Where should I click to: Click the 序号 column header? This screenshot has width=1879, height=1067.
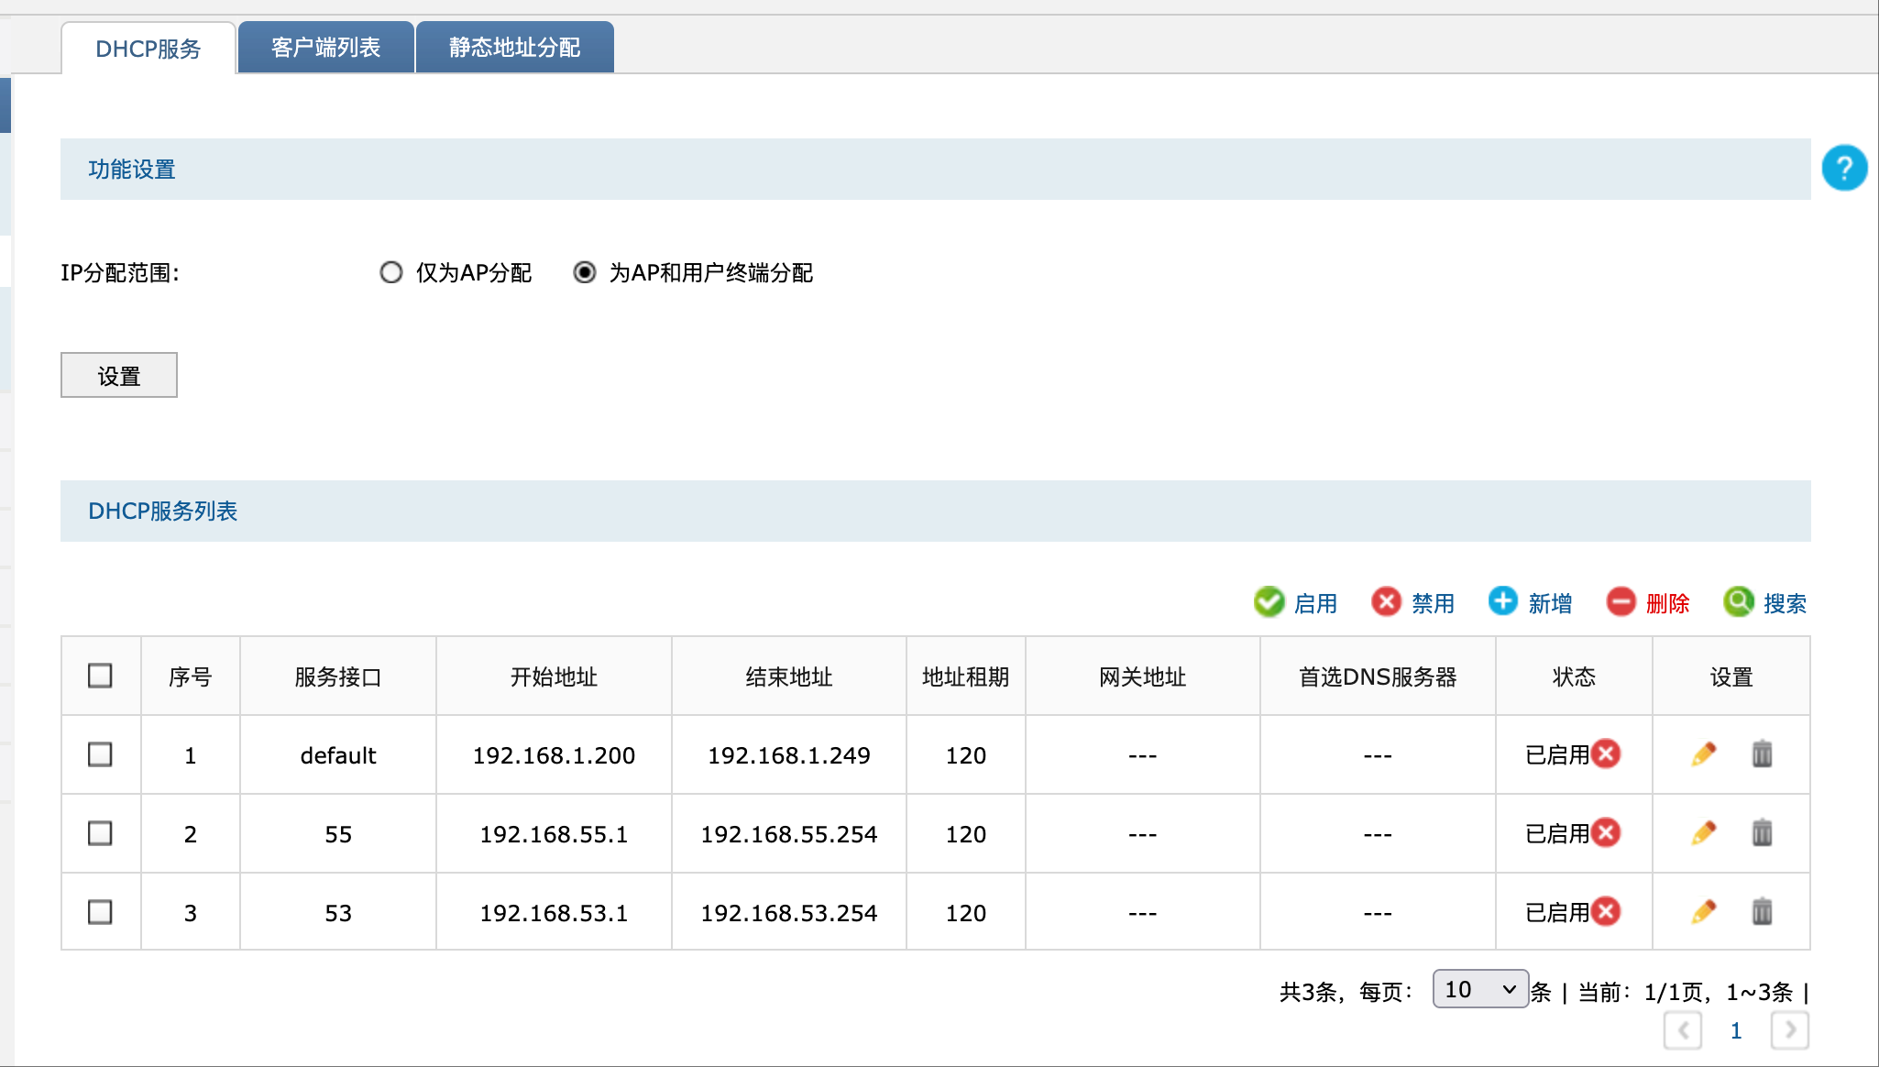(191, 676)
